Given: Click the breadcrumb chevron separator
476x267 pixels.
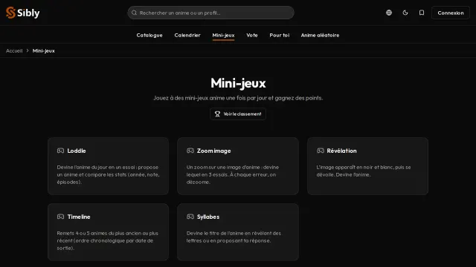Looking at the screenshot, I should coord(28,51).
